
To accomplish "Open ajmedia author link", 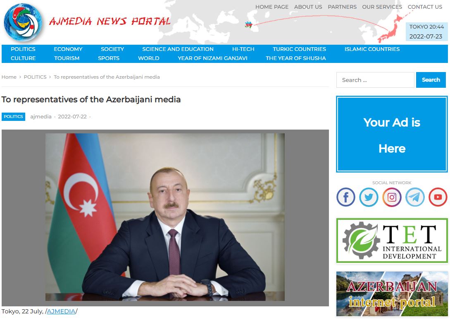I will pyautogui.click(x=41, y=116).
